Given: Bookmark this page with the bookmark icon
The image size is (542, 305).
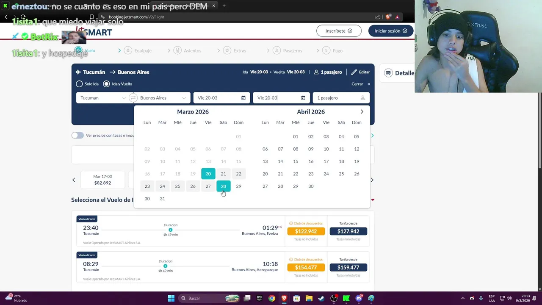Looking at the screenshot, I should [91, 17].
